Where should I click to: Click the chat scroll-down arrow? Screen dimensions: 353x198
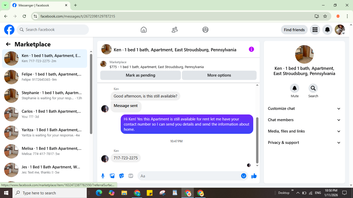point(257,166)
